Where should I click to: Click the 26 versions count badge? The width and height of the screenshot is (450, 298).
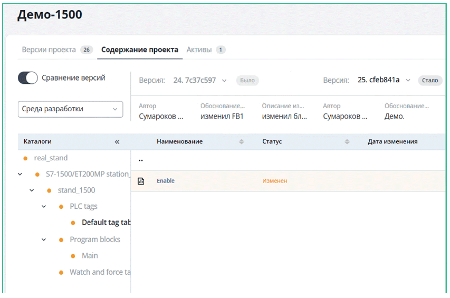[x=87, y=50]
